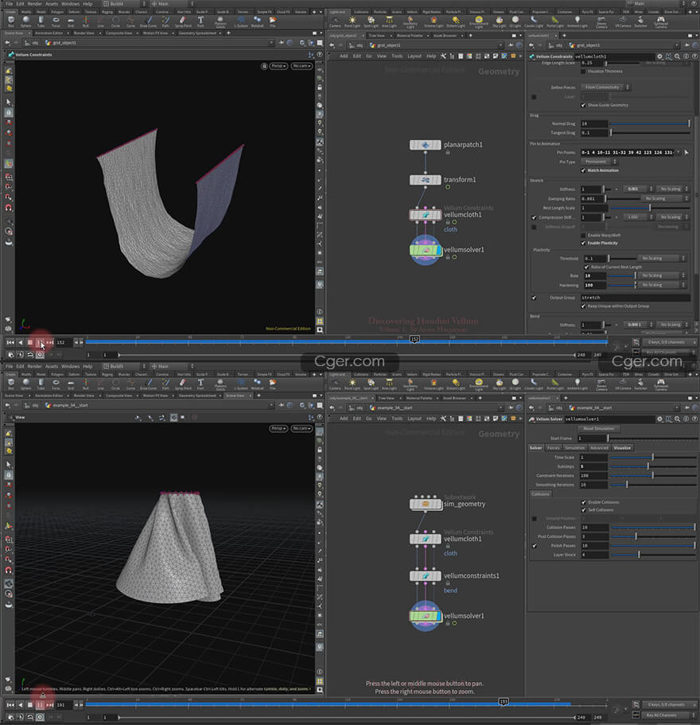Click the Point Light shelf tool in top window
700x725 pixels.
click(x=352, y=21)
